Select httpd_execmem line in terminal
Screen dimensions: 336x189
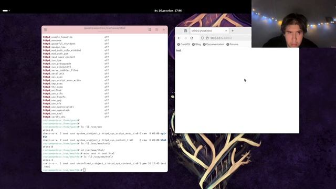coord(76,40)
